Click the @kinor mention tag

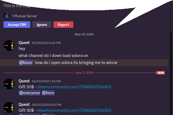coord(26,63)
